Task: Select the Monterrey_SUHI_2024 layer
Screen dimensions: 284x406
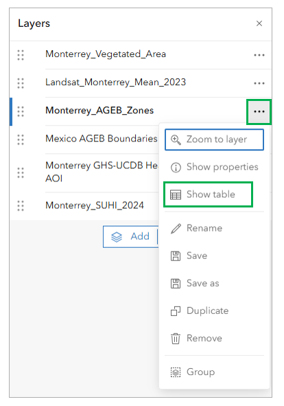Action: 95,205
